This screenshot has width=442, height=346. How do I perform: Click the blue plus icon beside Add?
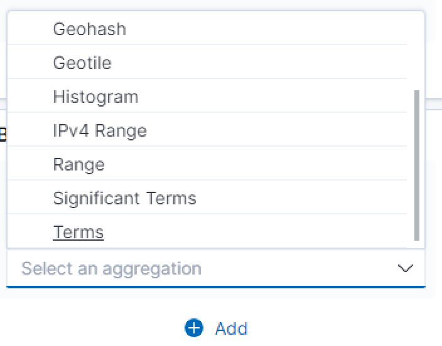[x=194, y=328]
